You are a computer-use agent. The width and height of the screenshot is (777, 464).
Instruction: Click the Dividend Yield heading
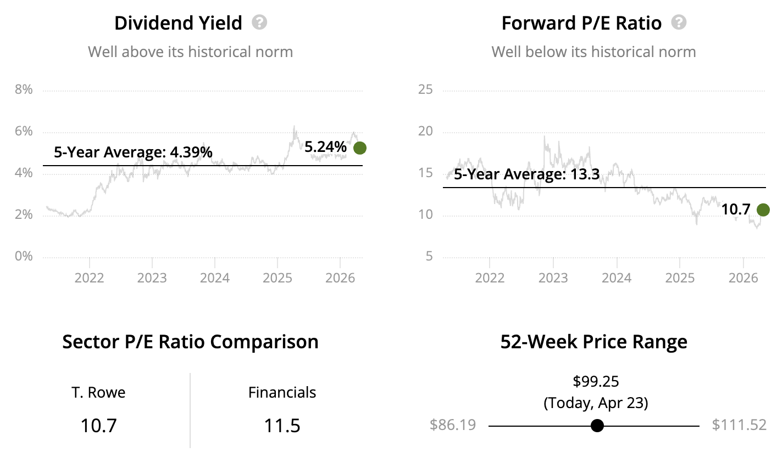(x=178, y=23)
